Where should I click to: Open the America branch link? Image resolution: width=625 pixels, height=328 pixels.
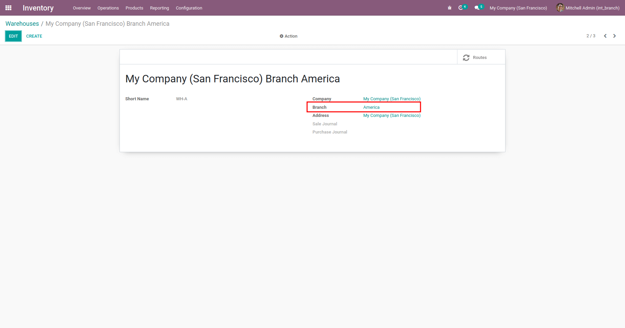(371, 107)
